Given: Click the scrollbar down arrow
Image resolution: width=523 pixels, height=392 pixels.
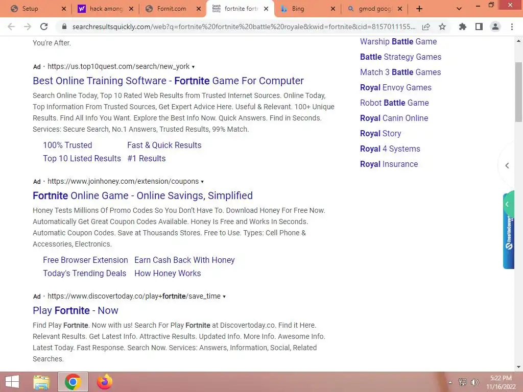Looking at the screenshot, I should pos(518,367).
